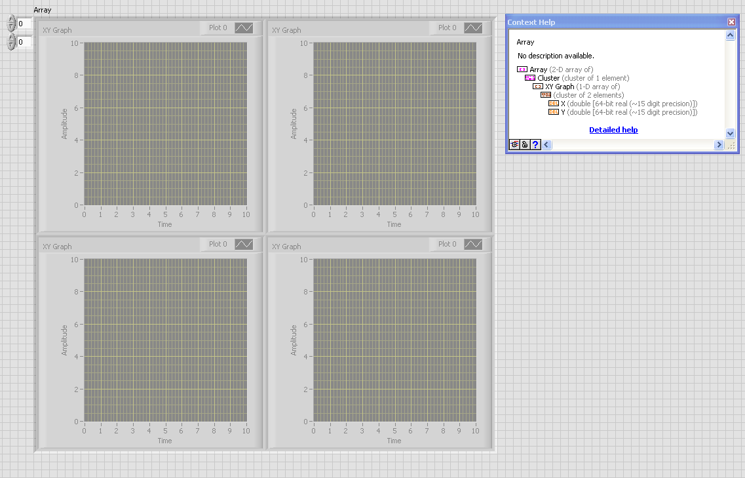
Task: Click the bottom-right graph's Plot 0 line icon
Action: tap(473, 245)
